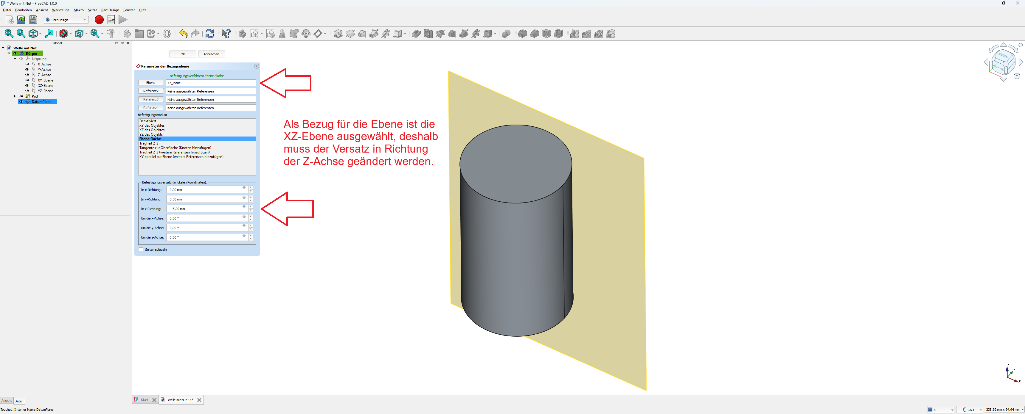Click the draw style icon
The width and height of the screenshot is (1025, 414).
pos(63,34)
